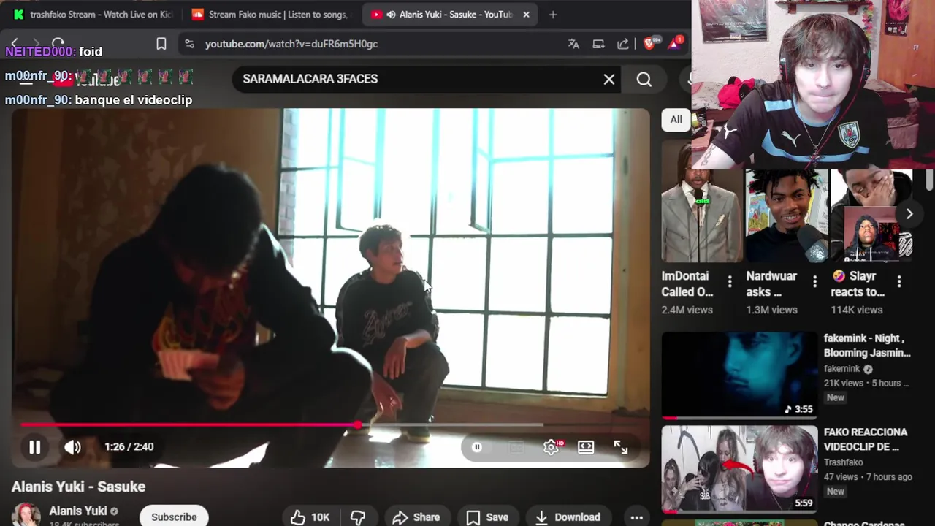Select the All filter chip
Screen dimensions: 935x526
[676, 119]
